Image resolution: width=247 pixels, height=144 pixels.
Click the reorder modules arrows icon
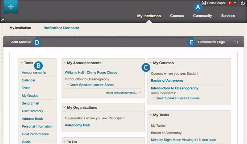click(x=237, y=42)
